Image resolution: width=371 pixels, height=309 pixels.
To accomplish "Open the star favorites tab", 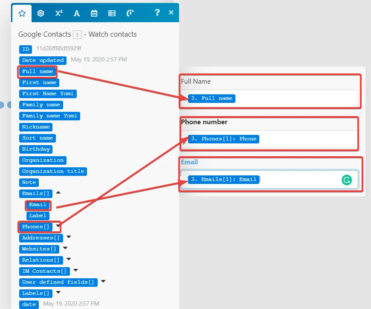I will pos(22,13).
